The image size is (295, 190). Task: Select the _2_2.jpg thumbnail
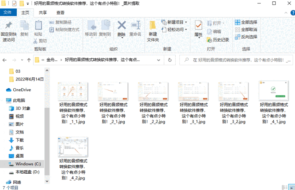[x=153, y=91]
